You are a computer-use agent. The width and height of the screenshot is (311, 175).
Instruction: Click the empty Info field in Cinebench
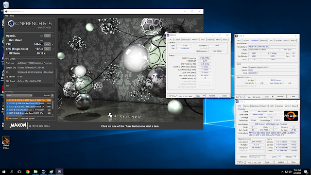click(x=35, y=86)
